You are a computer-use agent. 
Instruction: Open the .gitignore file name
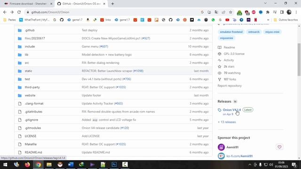click(32, 120)
